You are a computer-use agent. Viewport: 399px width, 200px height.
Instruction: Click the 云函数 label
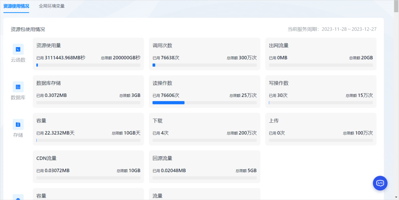pos(18,60)
